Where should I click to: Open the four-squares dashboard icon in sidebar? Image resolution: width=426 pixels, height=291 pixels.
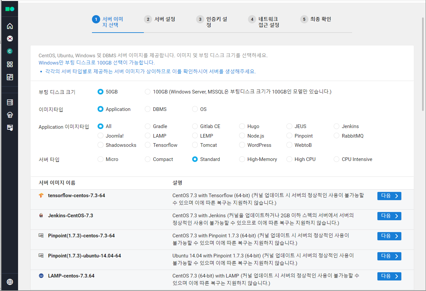pos(10,64)
